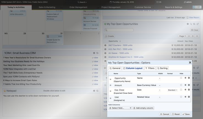
Task: Click info icon beside A.G. Parr PLC opportunity
Action: (x=105, y=49)
